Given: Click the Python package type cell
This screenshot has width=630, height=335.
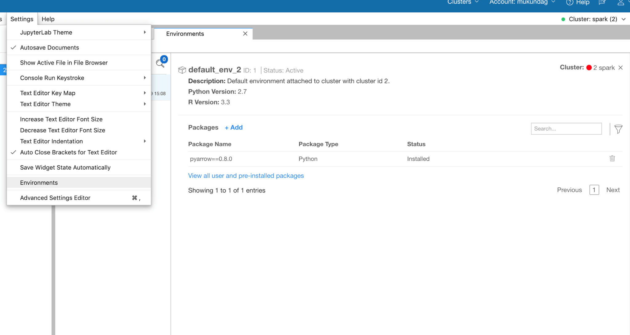Looking at the screenshot, I should [x=308, y=159].
